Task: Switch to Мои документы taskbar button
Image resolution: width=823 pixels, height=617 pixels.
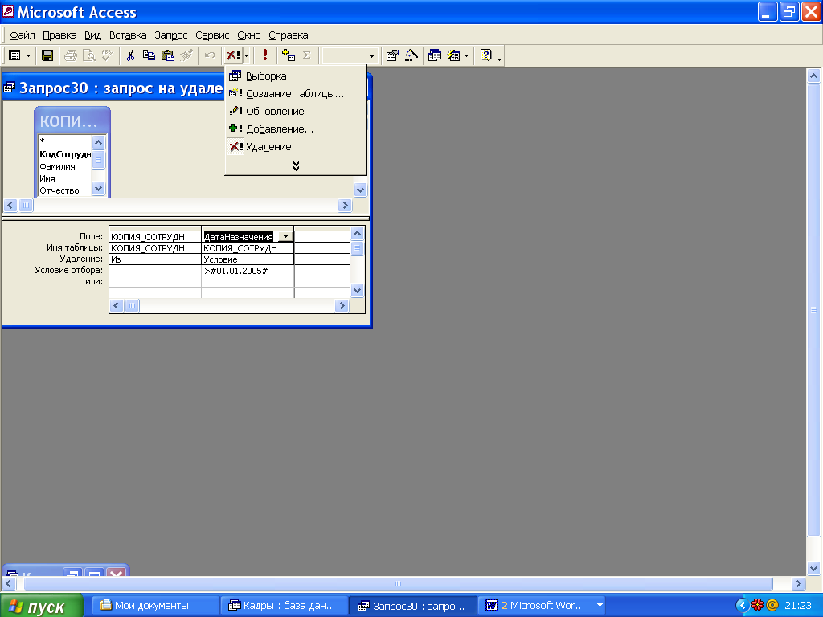Action: (x=155, y=606)
